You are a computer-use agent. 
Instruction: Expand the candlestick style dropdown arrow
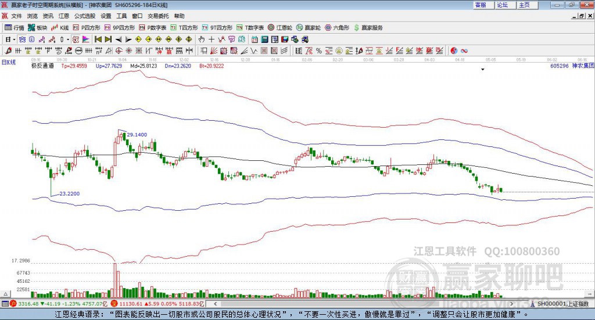point(68,39)
